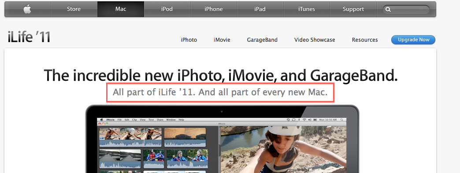
Task: Go to the iPod tab
Action: 167,9
